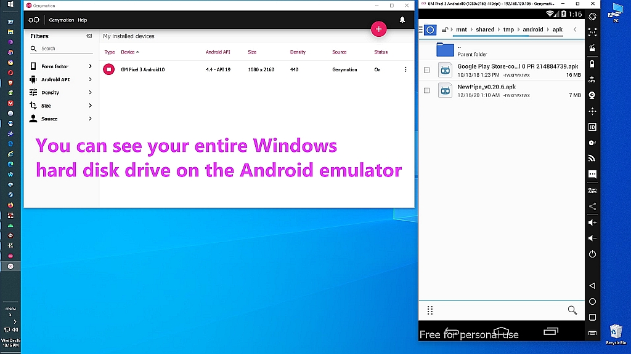Open the phone/SMS message widget
This screenshot has width=631, height=354.
tap(592, 174)
